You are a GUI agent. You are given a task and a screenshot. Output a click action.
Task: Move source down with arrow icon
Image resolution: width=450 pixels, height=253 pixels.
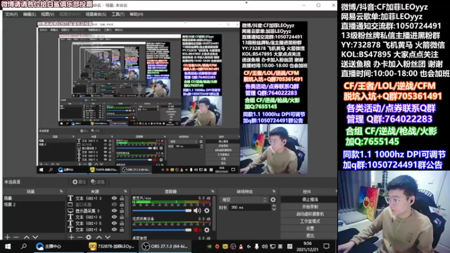click(107, 237)
